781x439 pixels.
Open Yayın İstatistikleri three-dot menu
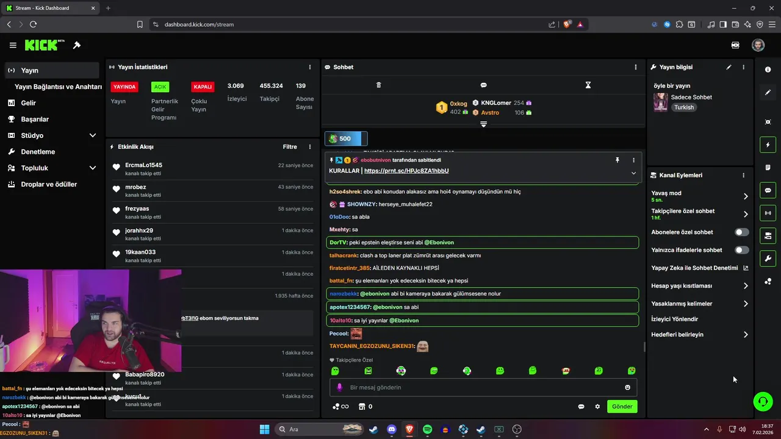pos(310,67)
